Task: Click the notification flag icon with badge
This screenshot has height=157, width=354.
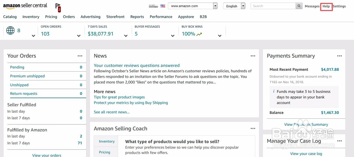Action: coord(58,7)
